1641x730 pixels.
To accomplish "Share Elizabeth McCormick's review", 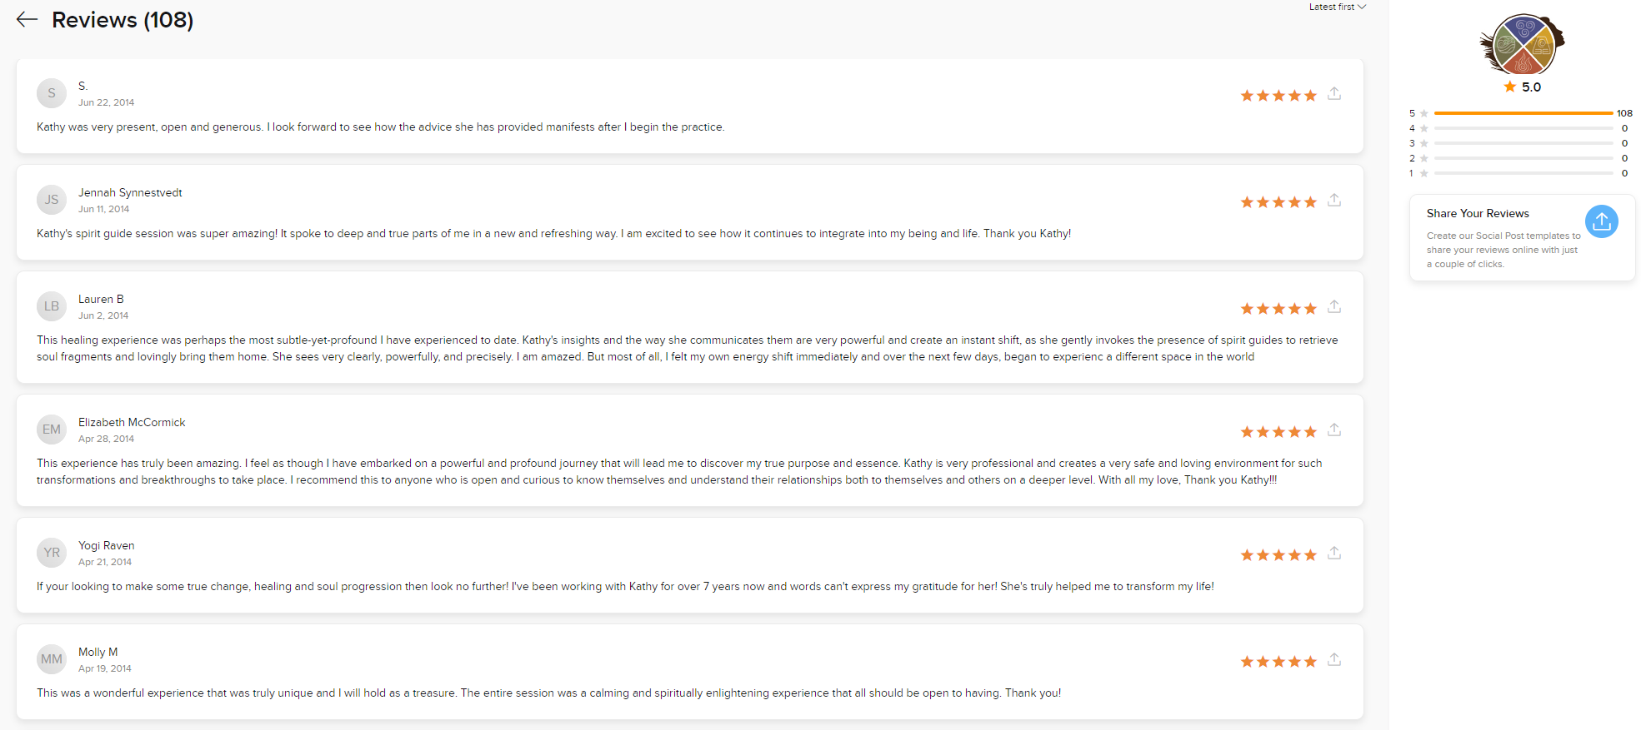I will (1334, 430).
